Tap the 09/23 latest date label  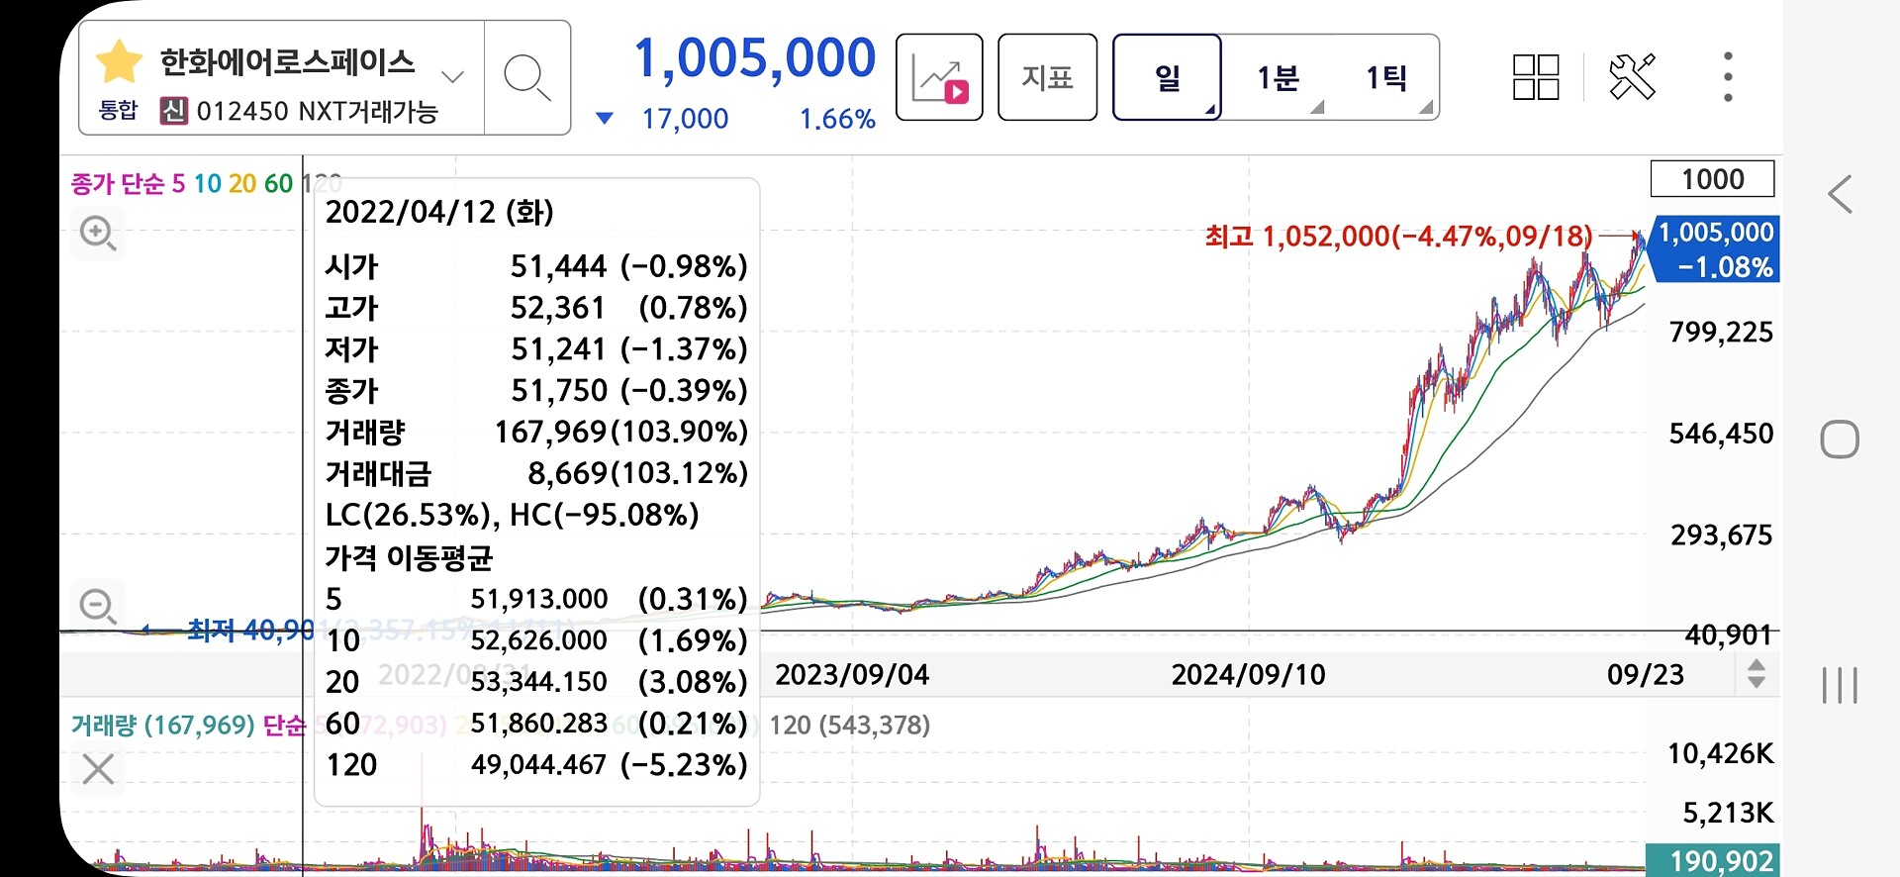pos(1645,675)
